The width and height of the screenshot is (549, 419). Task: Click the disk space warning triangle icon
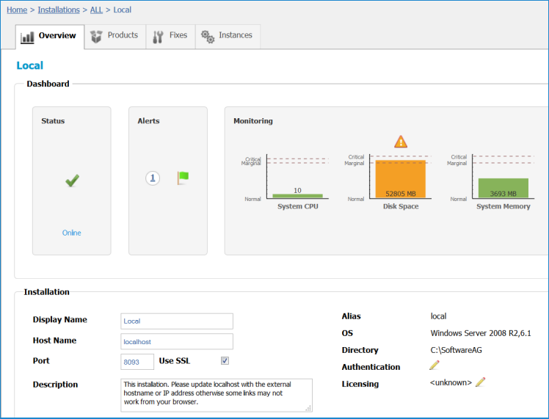pyautogui.click(x=401, y=142)
